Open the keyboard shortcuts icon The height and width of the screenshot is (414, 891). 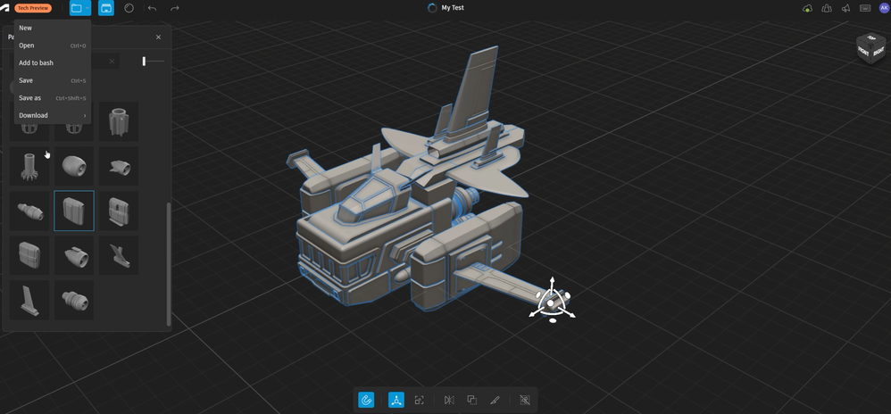tap(865, 8)
